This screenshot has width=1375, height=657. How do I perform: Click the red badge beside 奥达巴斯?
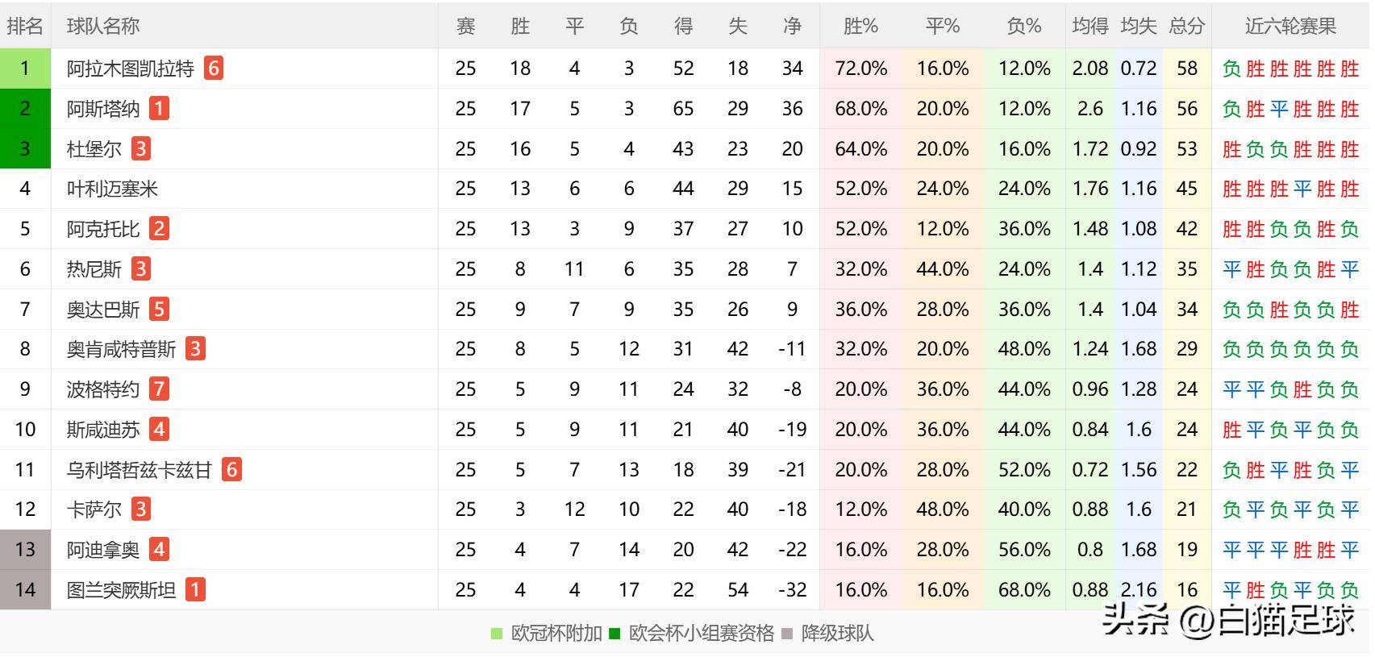tap(159, 310)
